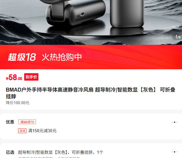Tap the 超级18 promotion banner

coord(91,57)
